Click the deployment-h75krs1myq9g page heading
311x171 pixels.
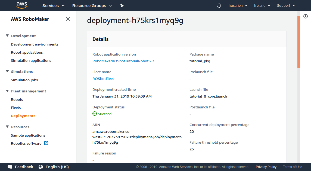(x=135, y=21)
